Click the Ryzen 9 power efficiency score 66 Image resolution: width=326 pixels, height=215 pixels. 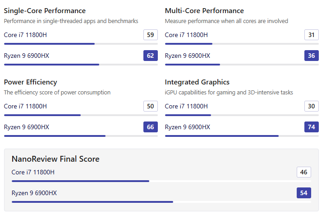[151, 127]
